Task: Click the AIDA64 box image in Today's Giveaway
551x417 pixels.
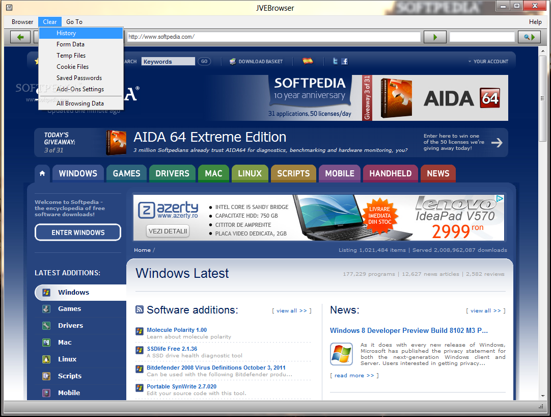Action: (x=116, y=143)
